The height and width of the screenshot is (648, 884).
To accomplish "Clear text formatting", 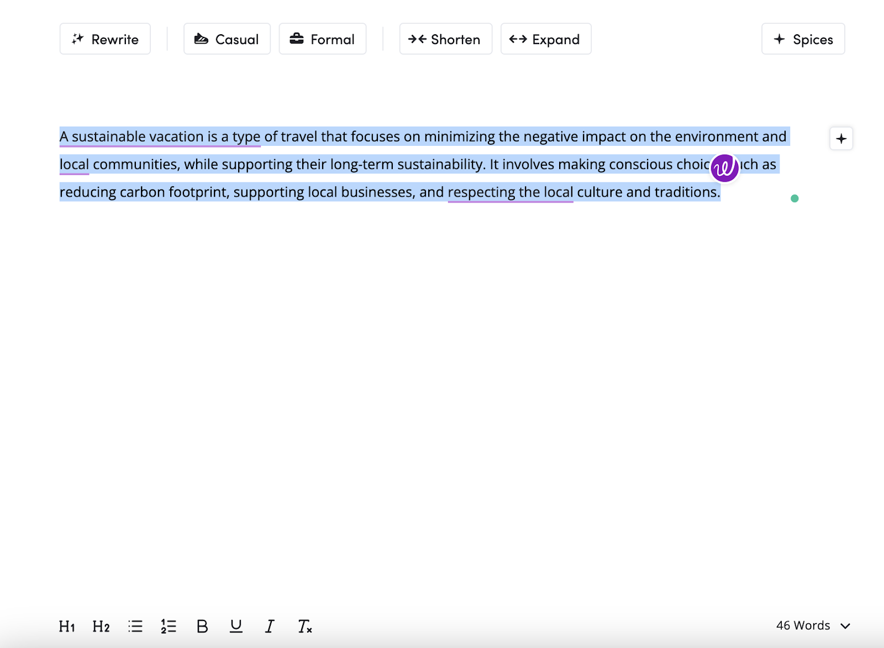I will 304,626.
